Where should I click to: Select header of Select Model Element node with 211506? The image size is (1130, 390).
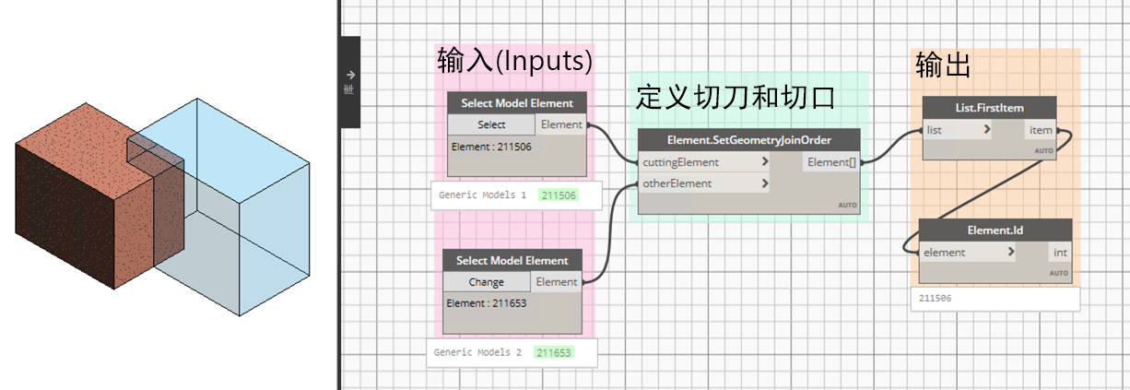click(x=516, y=103)
